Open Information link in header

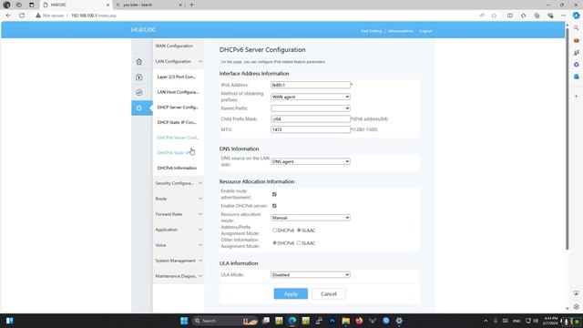point(401,31)
